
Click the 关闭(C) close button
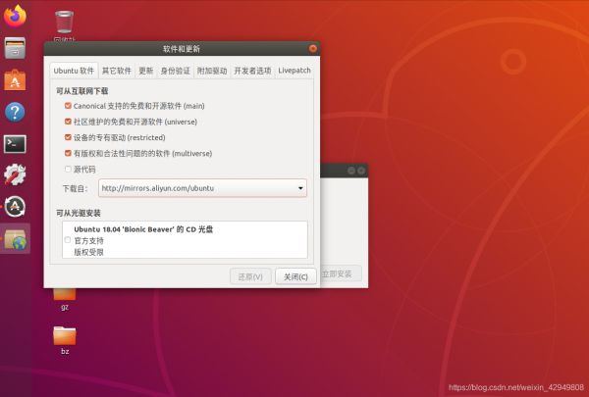pos(295,276)
